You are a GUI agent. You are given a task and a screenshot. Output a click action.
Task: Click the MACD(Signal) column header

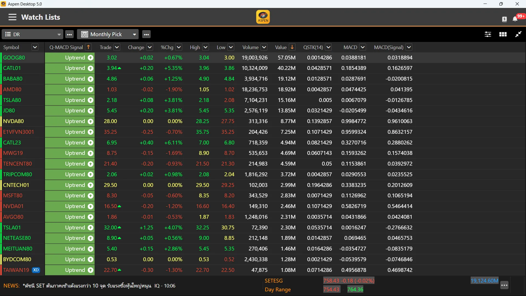click(x=388, y=47)
